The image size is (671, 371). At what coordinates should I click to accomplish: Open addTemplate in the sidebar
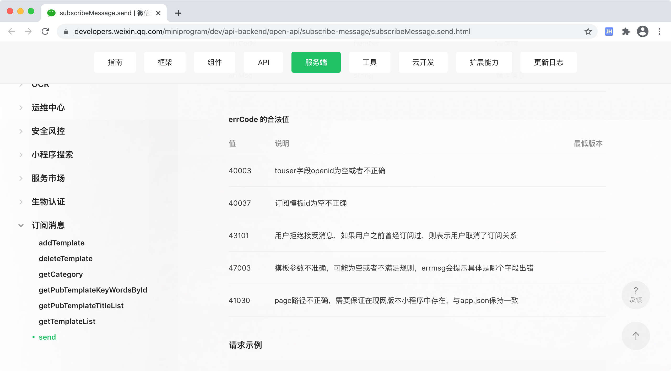click(62, 243)
